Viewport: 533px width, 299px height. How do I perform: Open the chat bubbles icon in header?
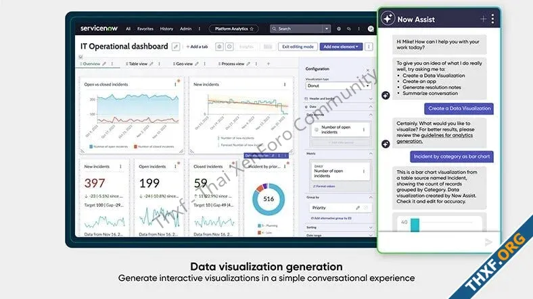(349, 29)
